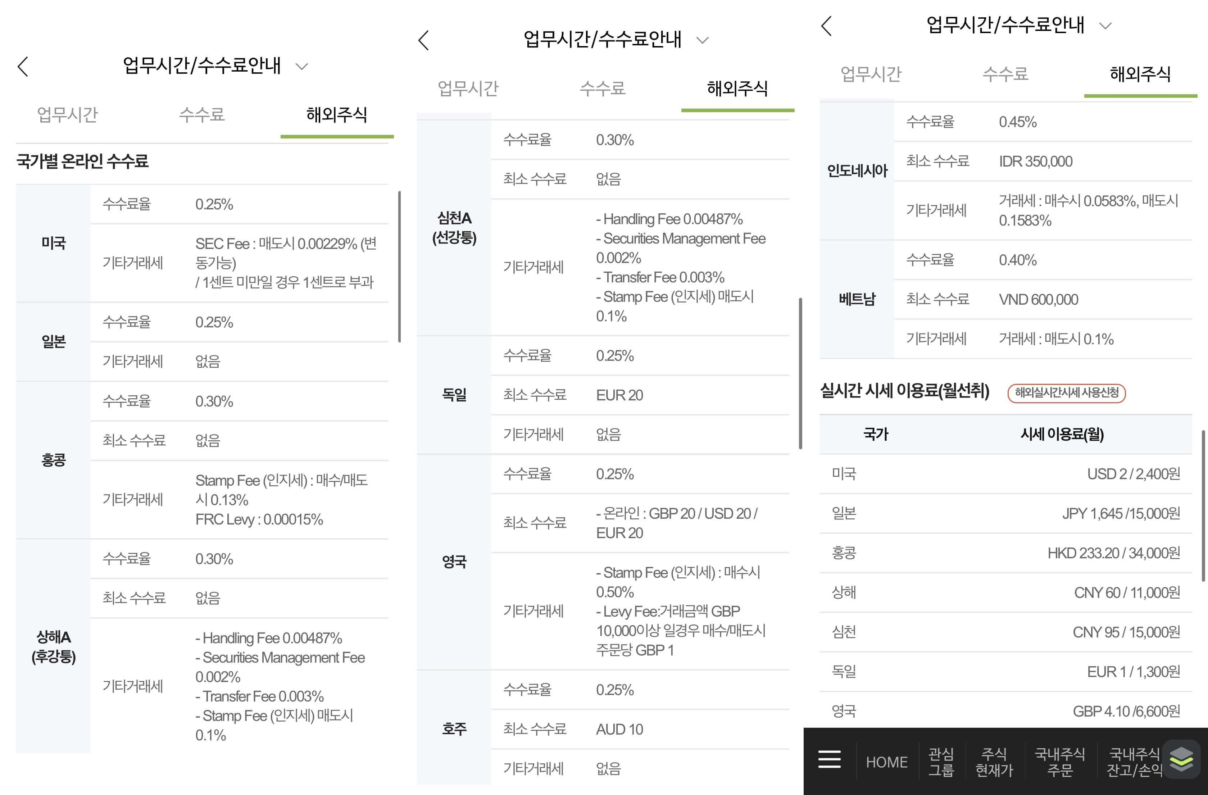Switch to the 수수료 tab on middle screen
Viewport: 1208px width, 795px height.
(602, 89)
